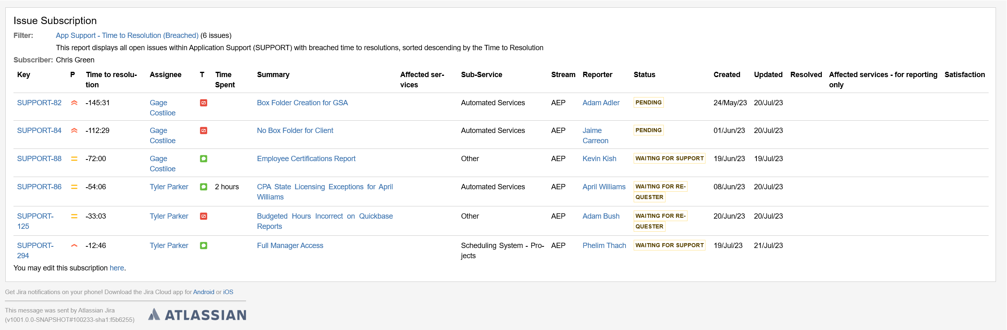Click the issue type icon for SUPPORT-84
The image size is (1007, 330).
pyautogui.click(x=204, y=131)
